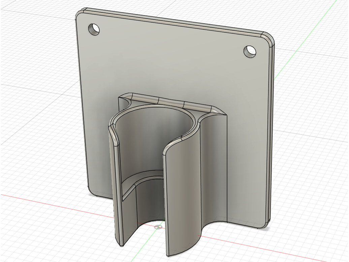Select the top edge face of back plate
The height and width of the screenshot is (262, 349).
pyautogui.click(x=173, y=22)
